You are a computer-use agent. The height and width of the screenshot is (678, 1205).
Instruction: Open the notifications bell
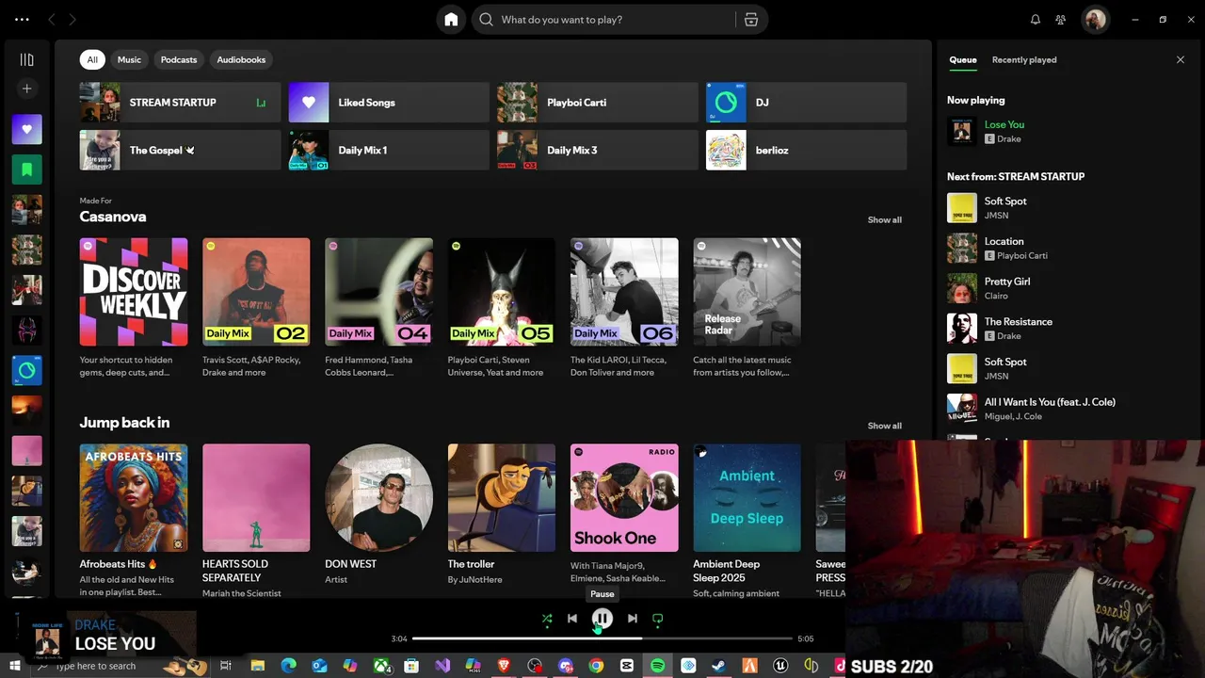(x=1036, y=20)
